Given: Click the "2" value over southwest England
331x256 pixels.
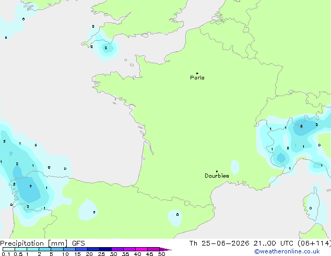Looking at the screenshot, I should (106, 48).
